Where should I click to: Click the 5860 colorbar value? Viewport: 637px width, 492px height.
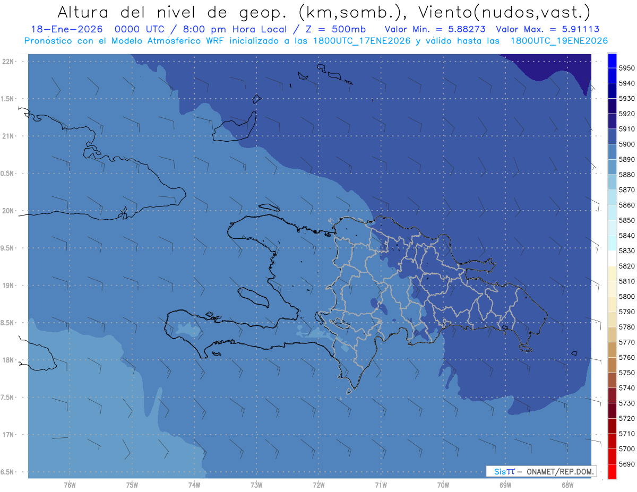click(x=626, y=205)
